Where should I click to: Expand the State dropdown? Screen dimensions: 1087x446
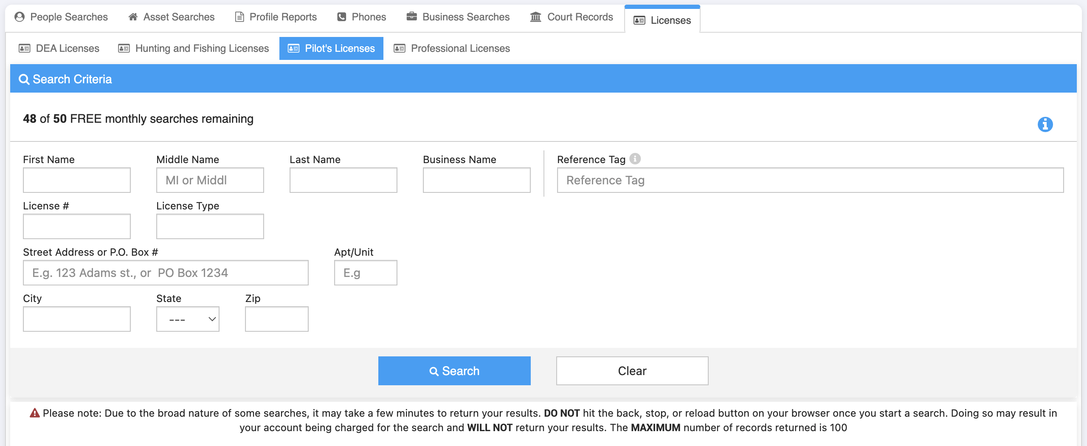[188, 319]
